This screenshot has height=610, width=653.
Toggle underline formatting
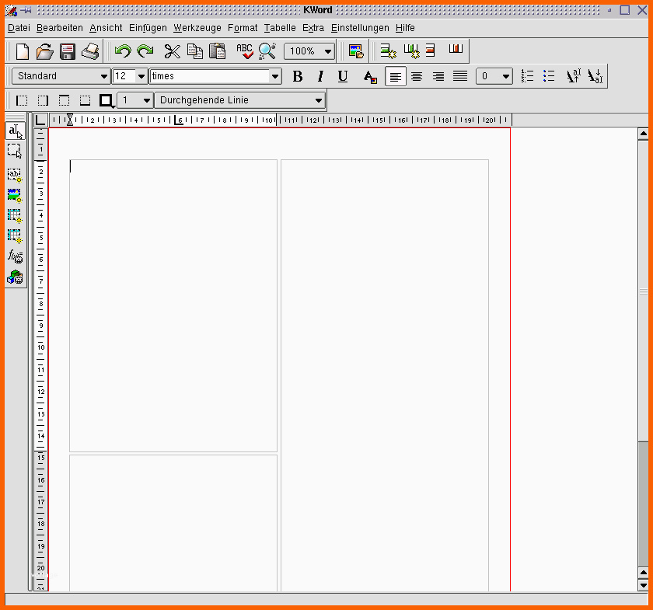point(342,76)
